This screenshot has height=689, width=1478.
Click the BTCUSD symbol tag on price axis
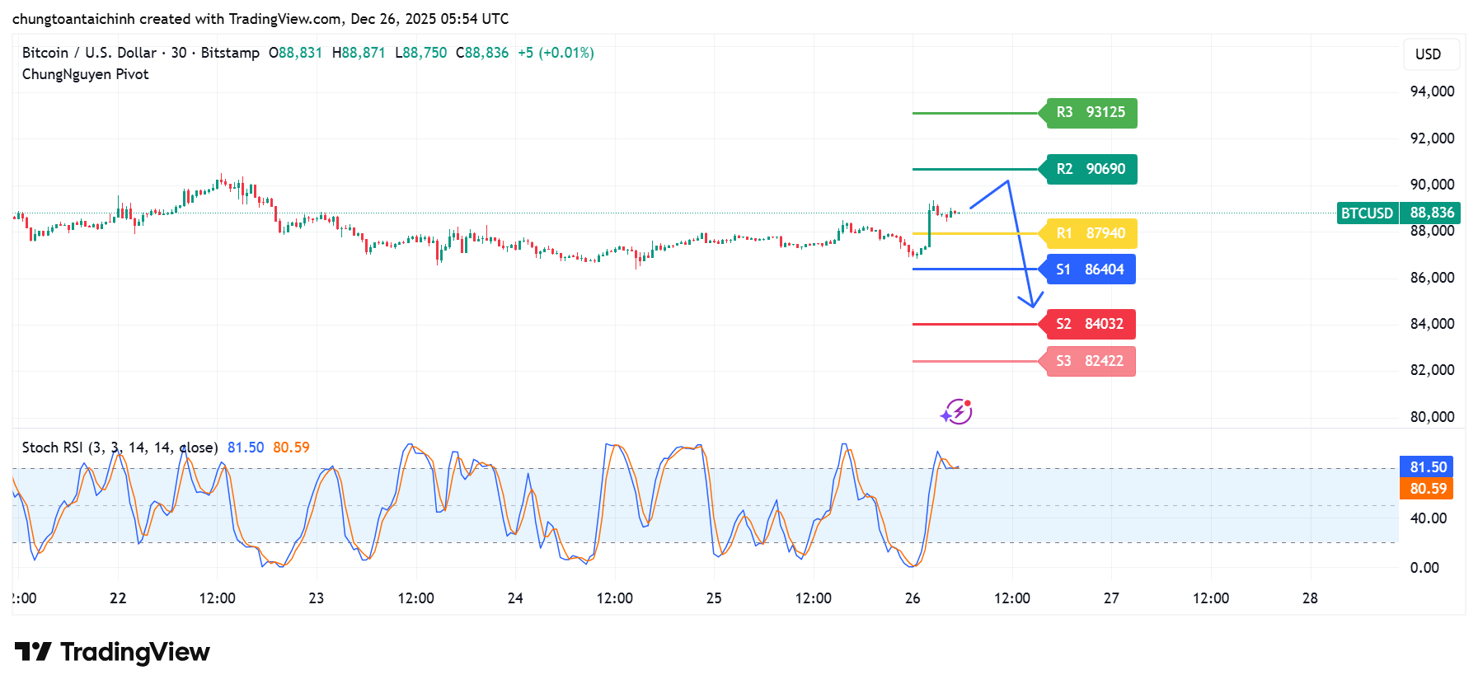pyautogui.click(x=1367, y=213)
